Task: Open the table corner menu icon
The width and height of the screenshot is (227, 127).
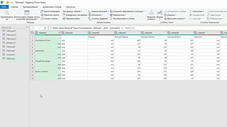Action: [x=32, y=33]
